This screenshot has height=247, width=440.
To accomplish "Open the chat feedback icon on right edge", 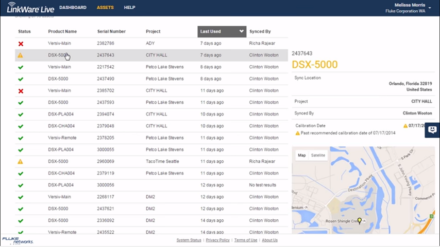I will click(432, 130).
